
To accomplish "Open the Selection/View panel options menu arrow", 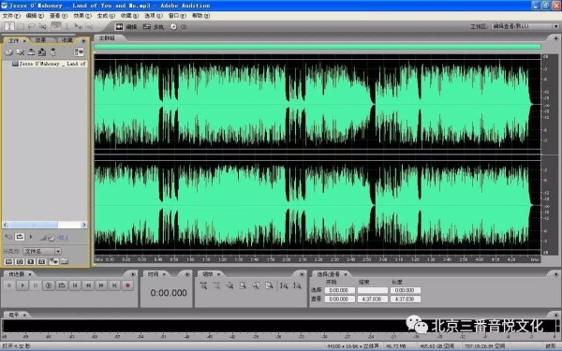I will click(555, 274).
